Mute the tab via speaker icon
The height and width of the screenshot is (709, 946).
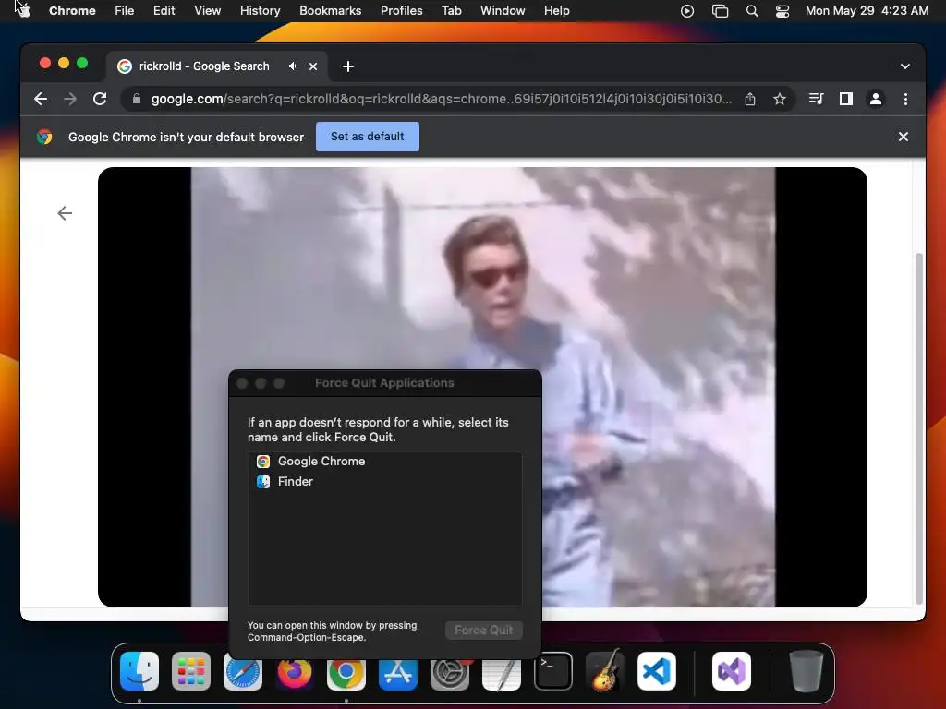[x=293, y=66]
